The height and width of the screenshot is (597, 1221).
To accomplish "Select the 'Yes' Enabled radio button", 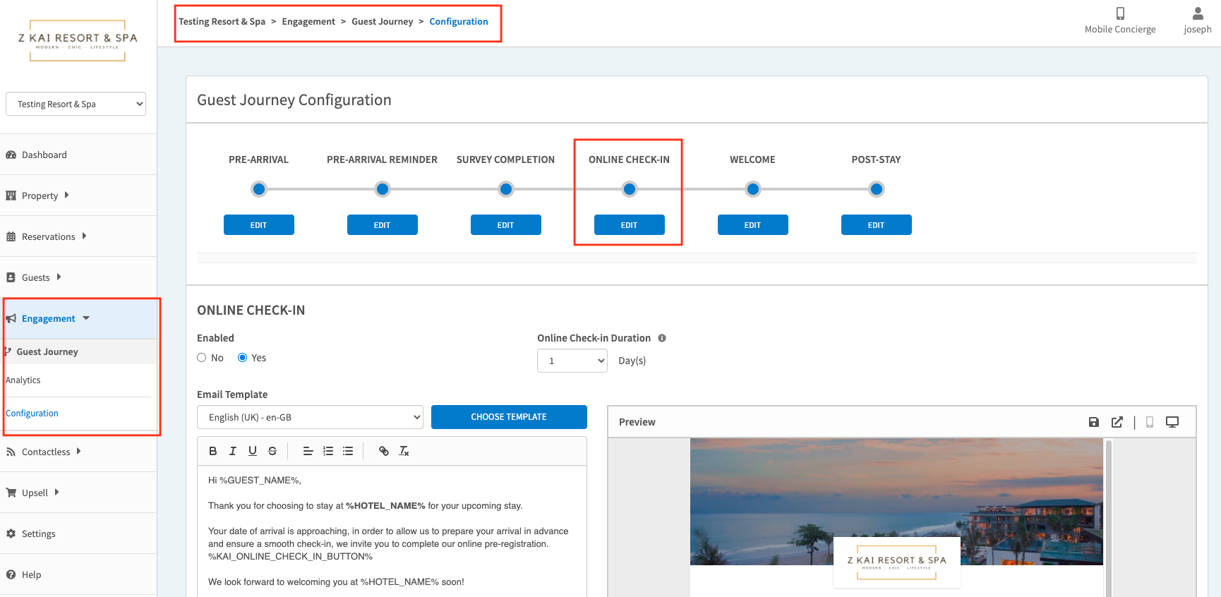I will (243, 358).
